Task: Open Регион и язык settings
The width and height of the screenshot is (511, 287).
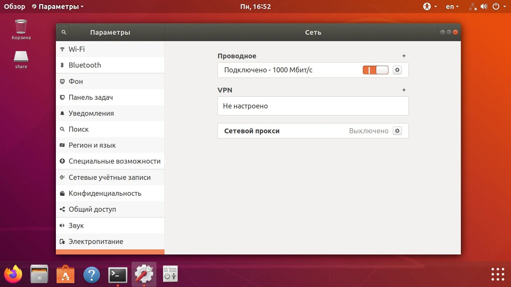Action: click(x=110, y=145)
